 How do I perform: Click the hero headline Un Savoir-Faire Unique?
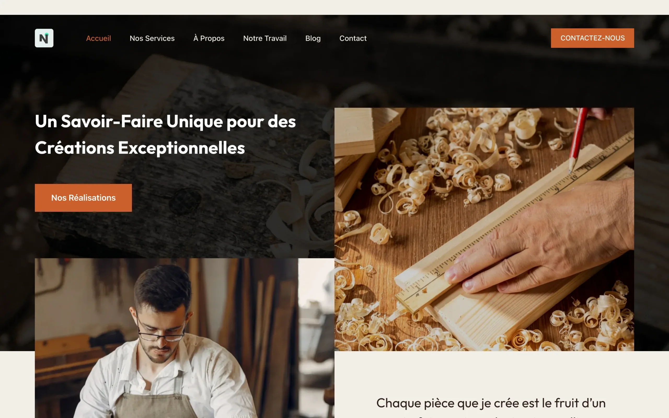point(165,122)
